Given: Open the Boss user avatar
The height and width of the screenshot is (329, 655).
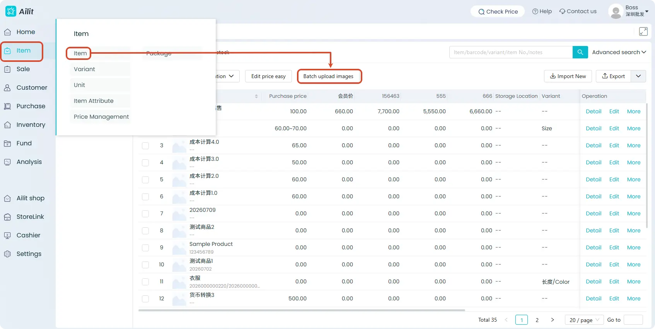Looking at the screenshot, I should 616,11.
